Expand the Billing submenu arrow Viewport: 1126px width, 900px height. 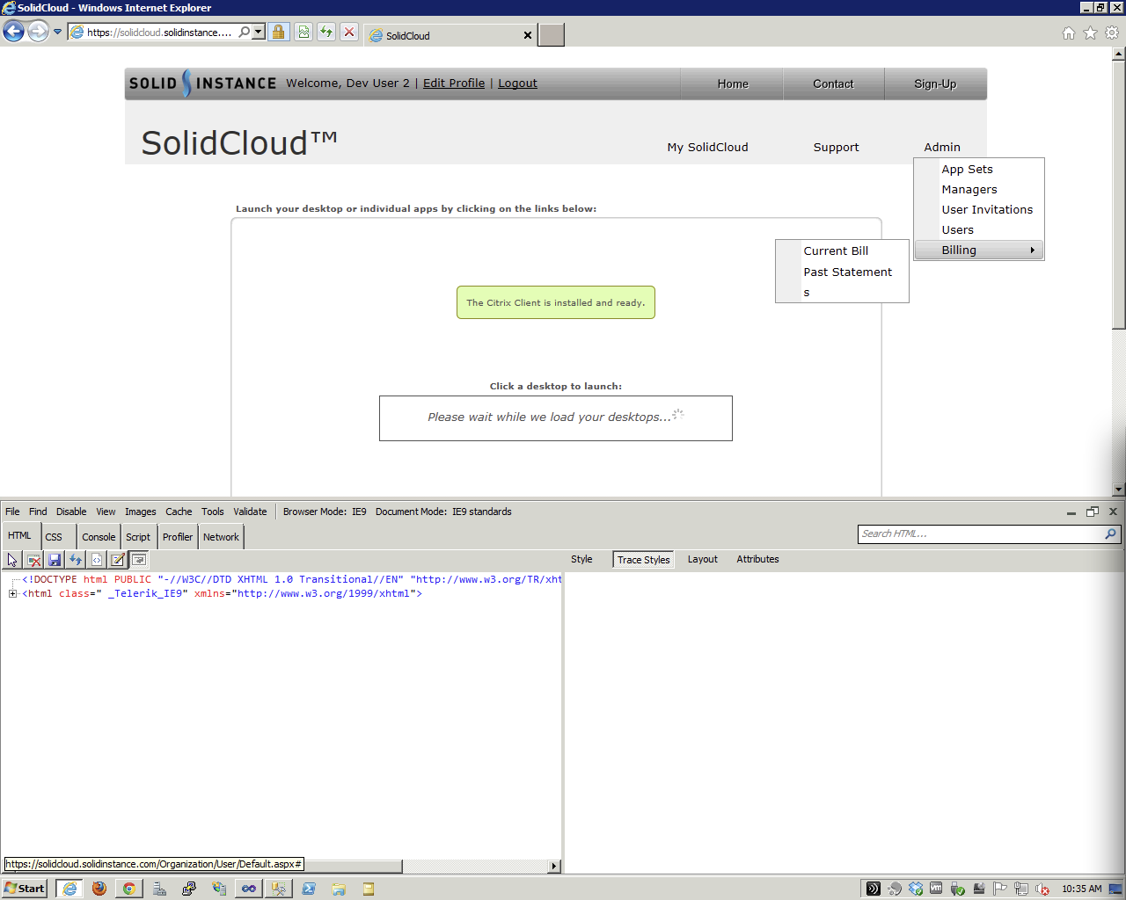click(1033, 250)
